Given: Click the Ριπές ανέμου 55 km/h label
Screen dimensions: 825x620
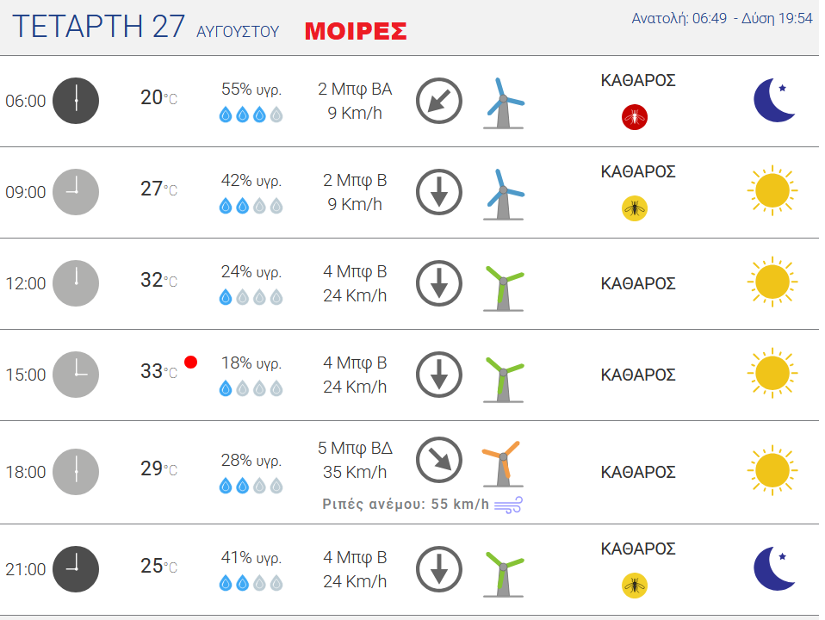Looking at the screenshot, I should [406, 505].
